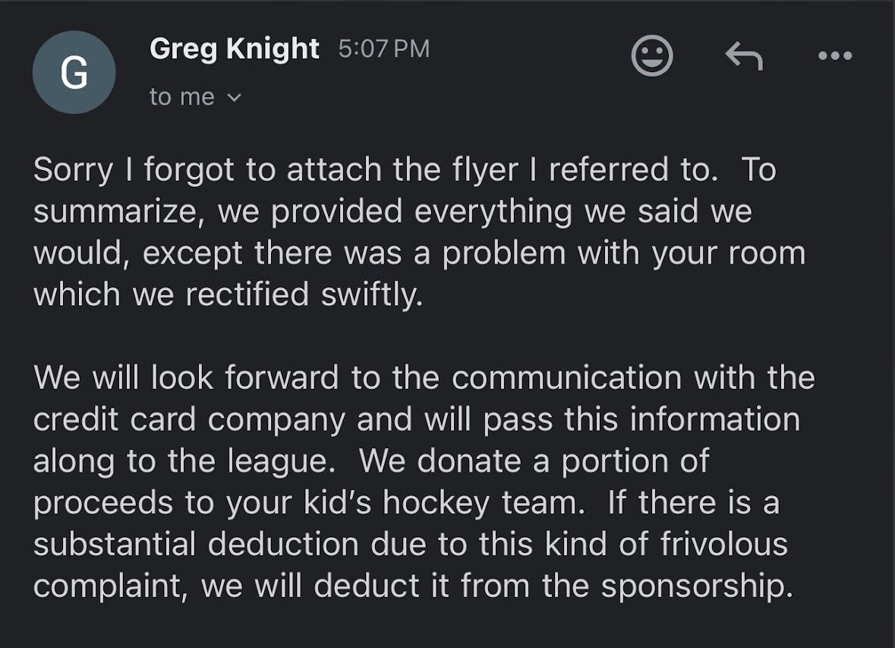Click the 5:07 PM timestamp
Image resolution: width=895 pixels, height=648 pixels.
tap(383, 49)
